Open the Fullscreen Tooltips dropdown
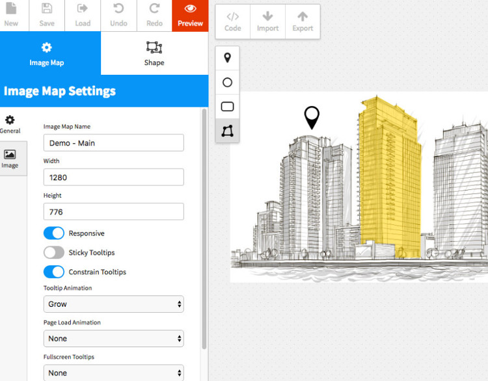 pyautogui.click(x=114, y=373)
